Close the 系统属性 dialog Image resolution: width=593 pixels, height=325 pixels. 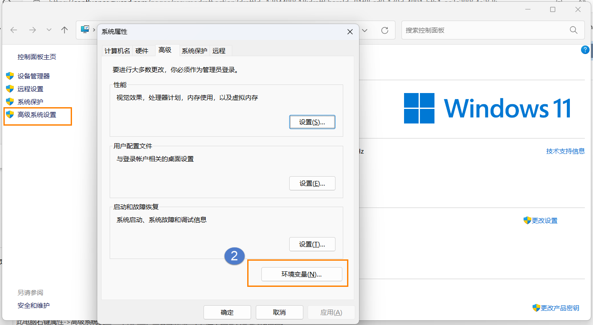pos(350,32)
